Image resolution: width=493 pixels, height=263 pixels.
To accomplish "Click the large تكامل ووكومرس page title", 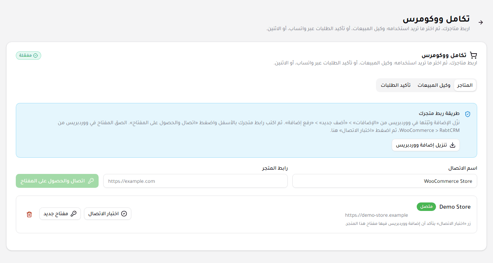I will [436, 19].
